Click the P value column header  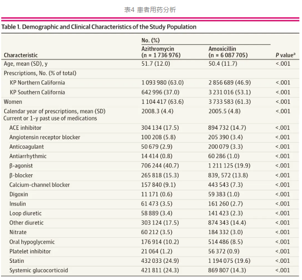tap(285, 55)
